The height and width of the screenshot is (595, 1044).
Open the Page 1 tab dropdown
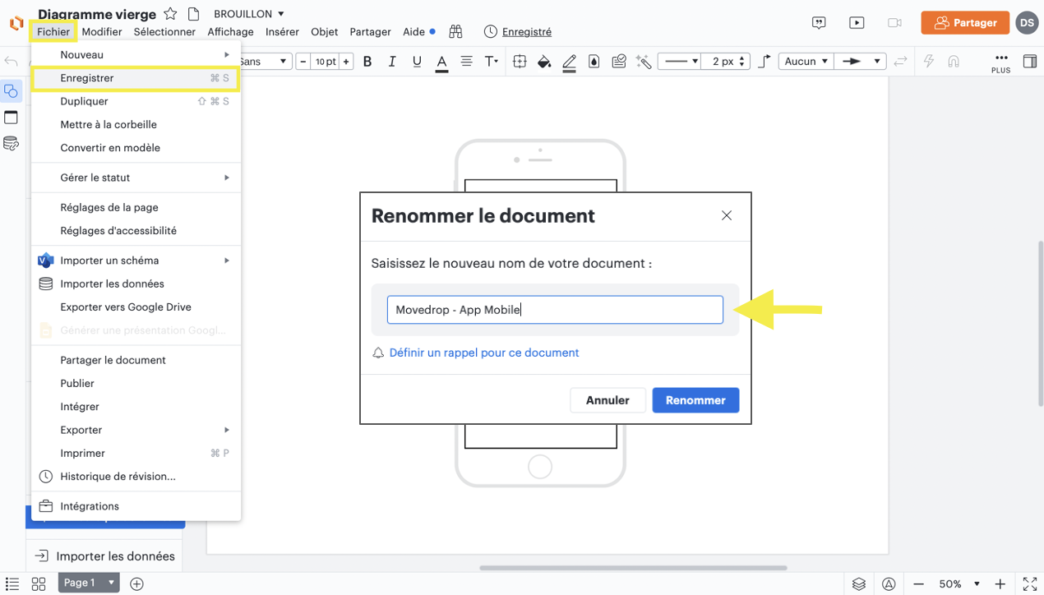90,583
